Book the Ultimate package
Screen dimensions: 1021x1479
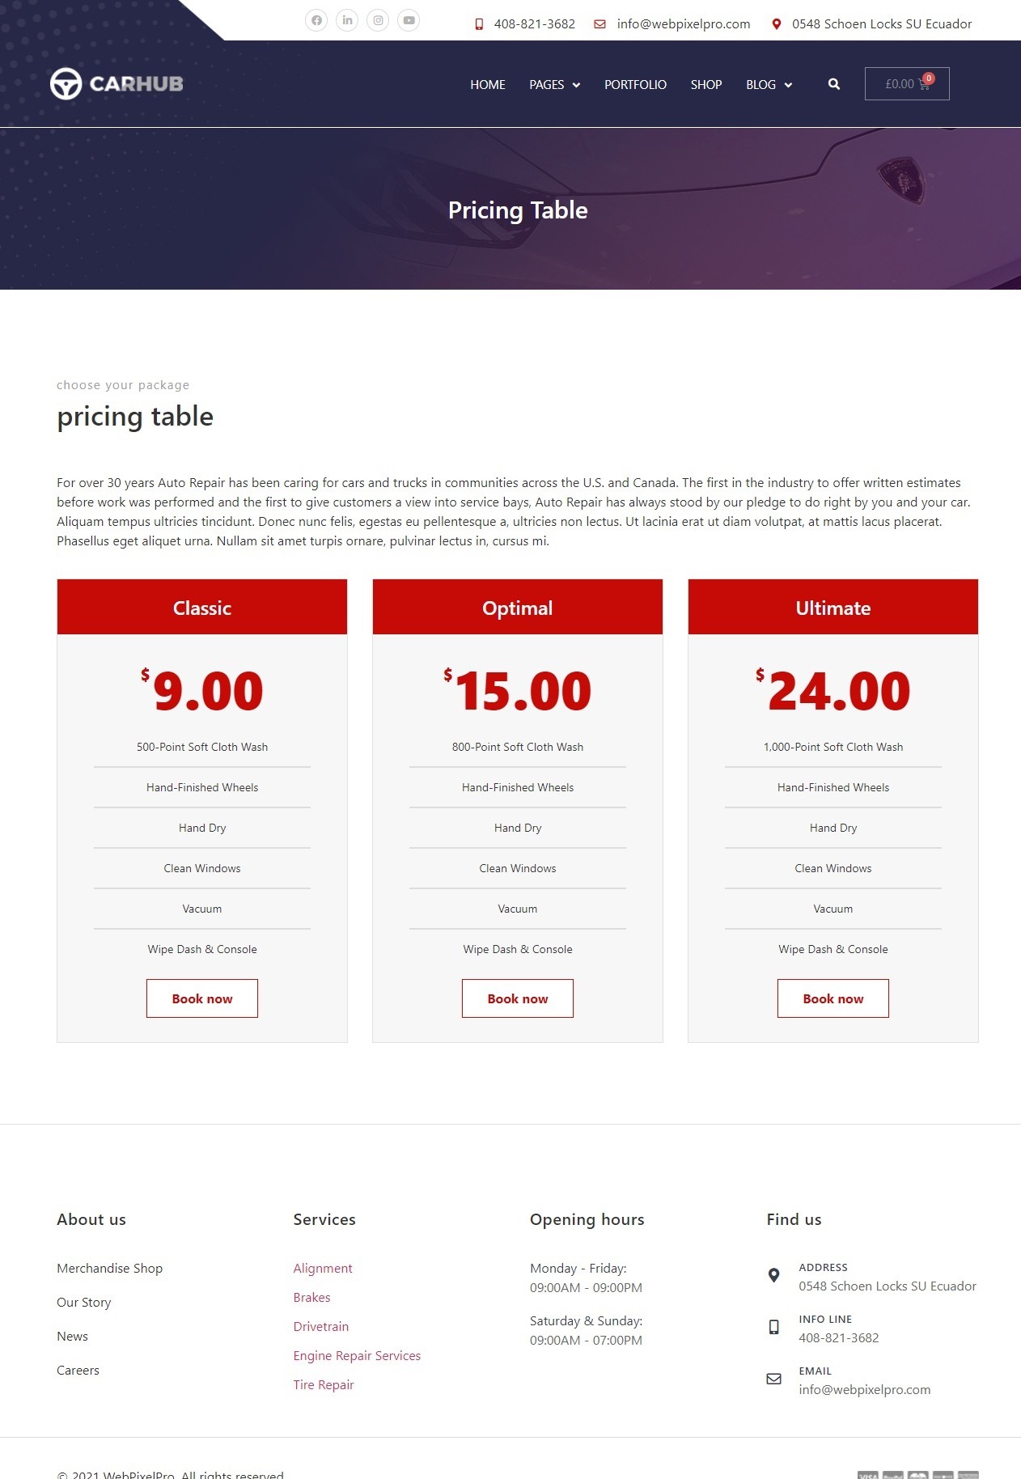[833, 998]
